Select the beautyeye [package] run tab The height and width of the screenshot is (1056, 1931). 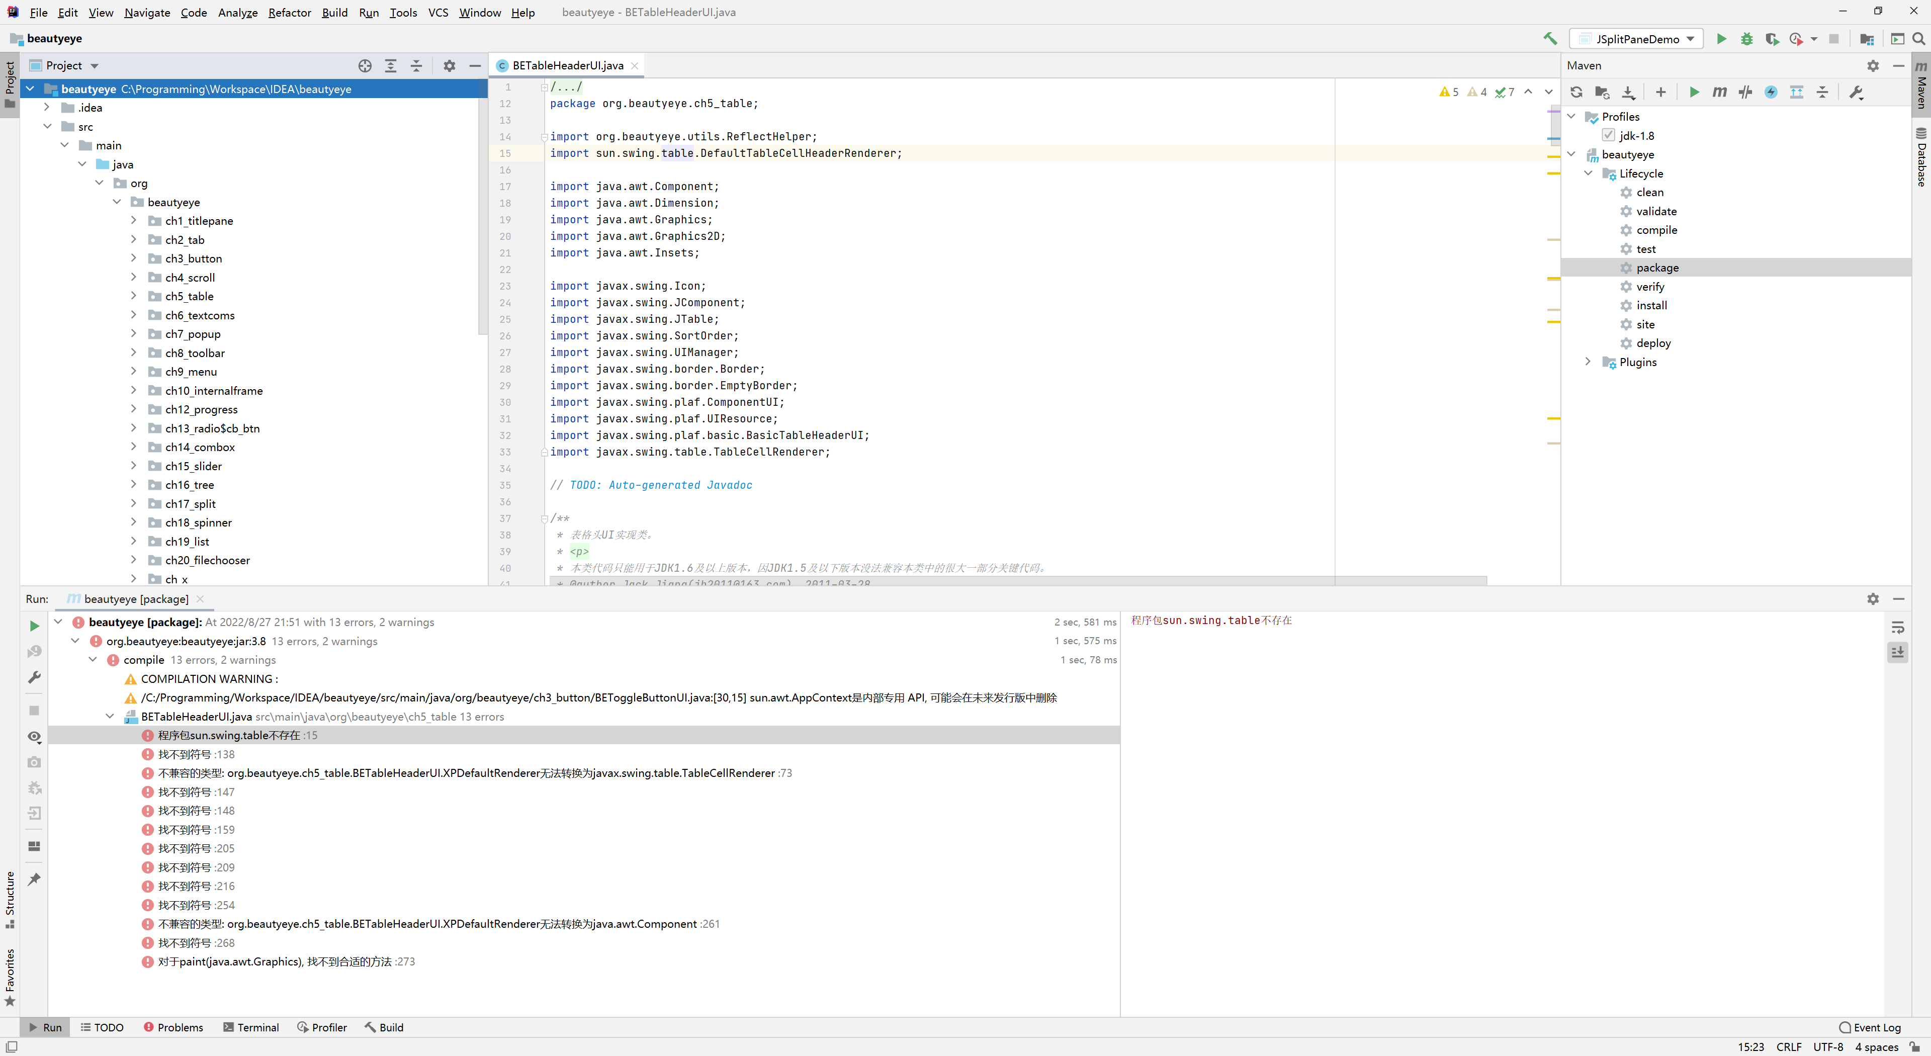[136, 599]
